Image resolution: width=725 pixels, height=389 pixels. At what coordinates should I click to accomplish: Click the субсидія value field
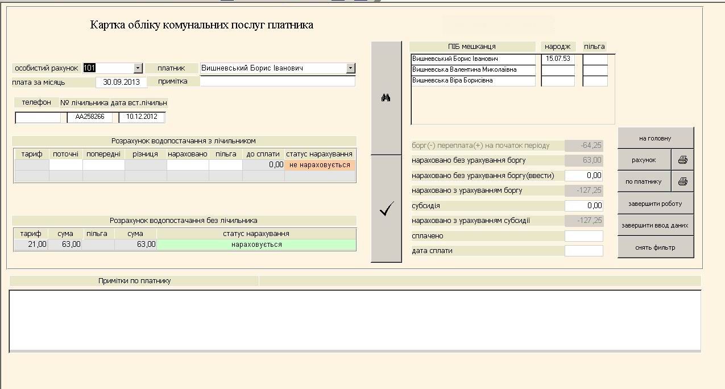coord(584,205)
